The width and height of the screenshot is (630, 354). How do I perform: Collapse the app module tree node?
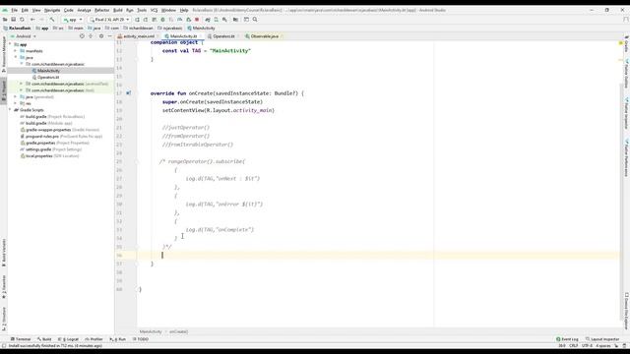click(10, 44)
